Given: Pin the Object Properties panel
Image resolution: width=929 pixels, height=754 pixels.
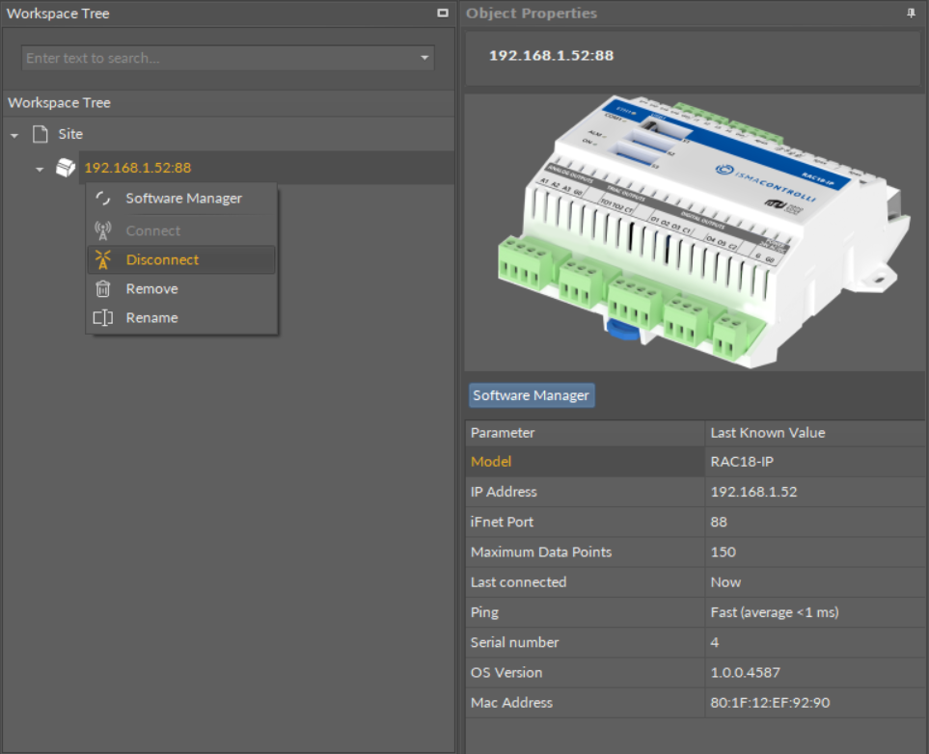Looking at the screenshot, I should click(911, 13).
